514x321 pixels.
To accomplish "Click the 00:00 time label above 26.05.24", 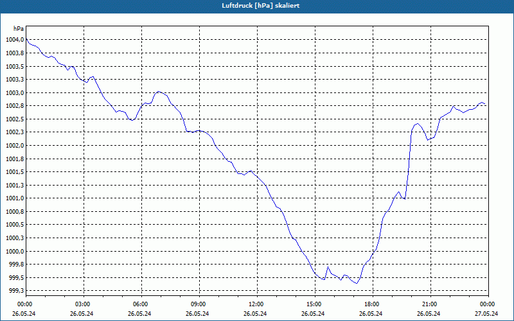I will coord(24,304).
